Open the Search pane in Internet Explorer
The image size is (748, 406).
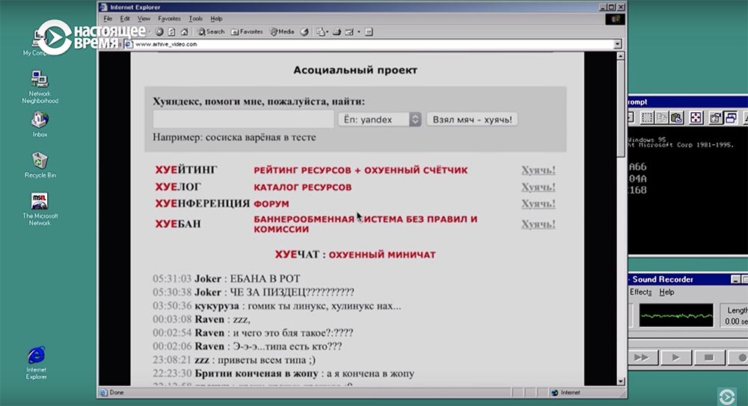(211, 32)
